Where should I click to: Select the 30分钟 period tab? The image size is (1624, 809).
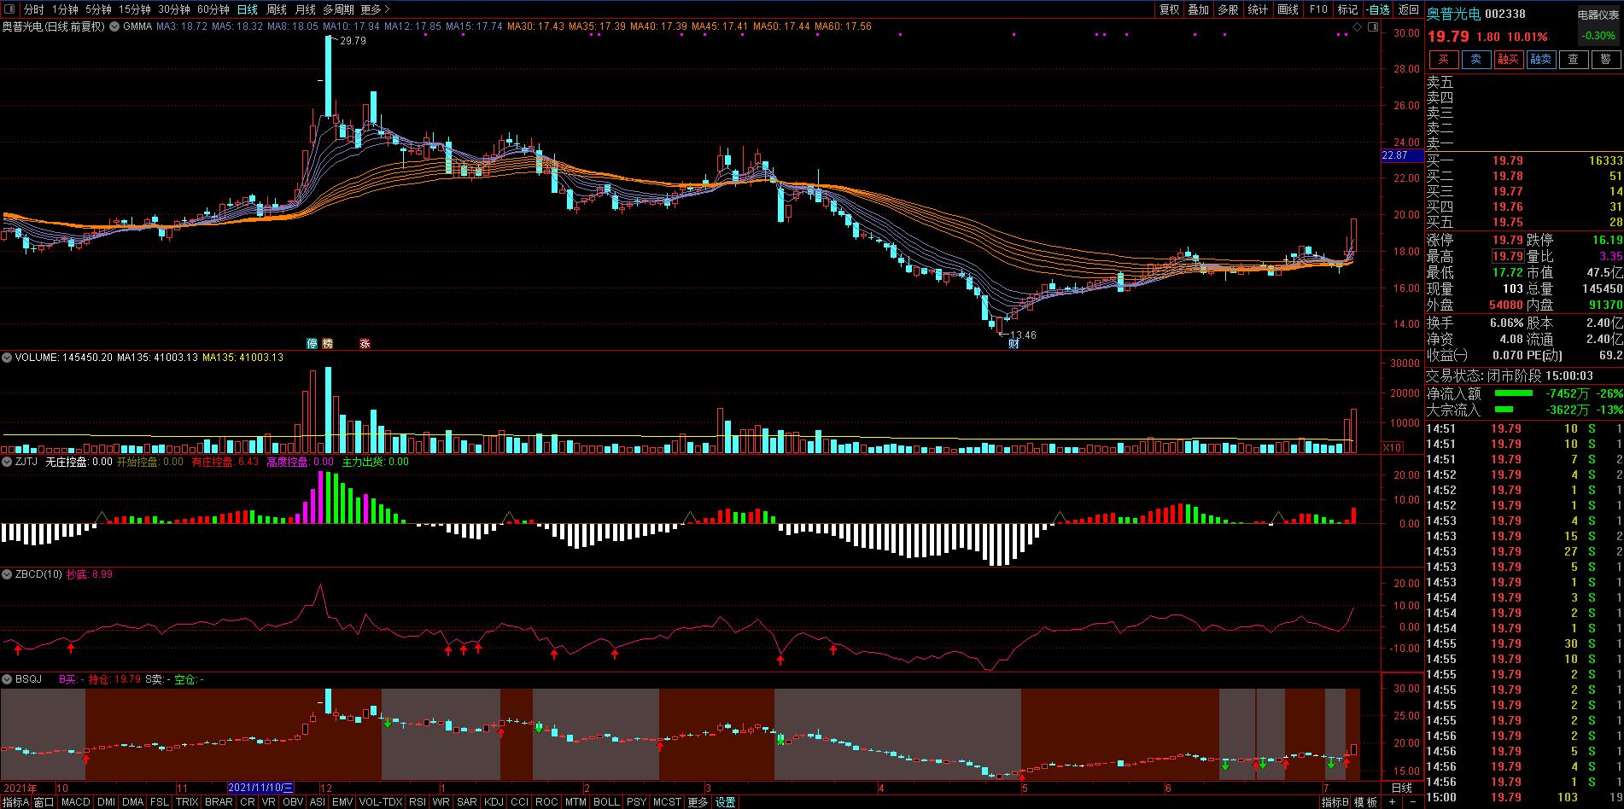[173, 9]
